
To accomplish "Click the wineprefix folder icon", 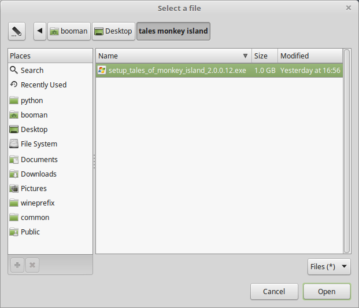I will pyautogui.click(x=14, y=203).
